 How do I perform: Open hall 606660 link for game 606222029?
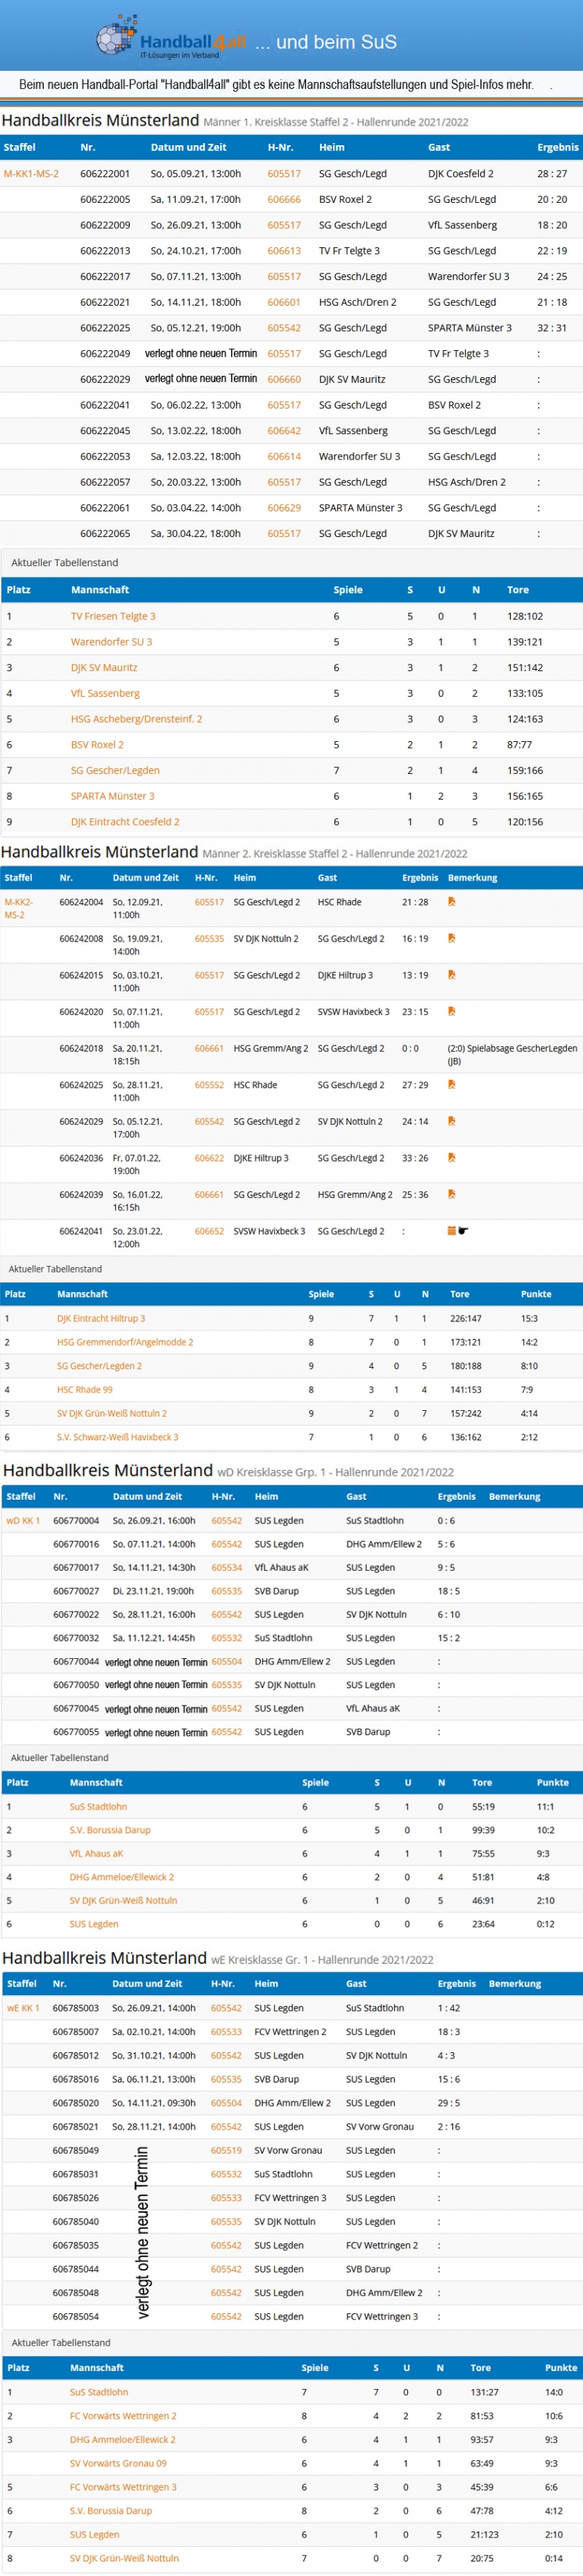pyautogui.click(x=283, y=379)
